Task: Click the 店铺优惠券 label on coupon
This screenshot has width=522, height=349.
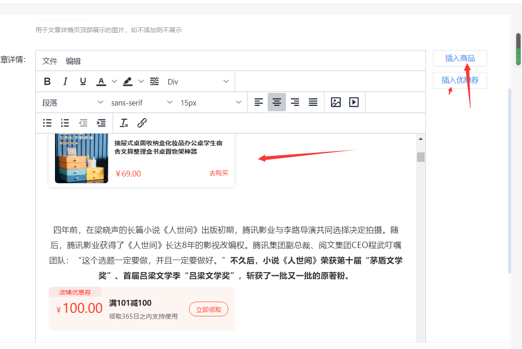Action: point(75,292)
